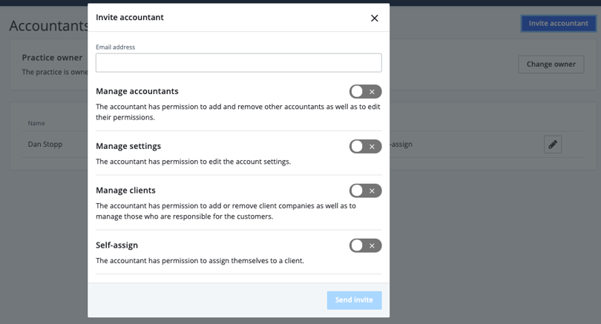
Task: Turn on the Manage settings switch
Action: pyautogui.click(x=365, y=147)
